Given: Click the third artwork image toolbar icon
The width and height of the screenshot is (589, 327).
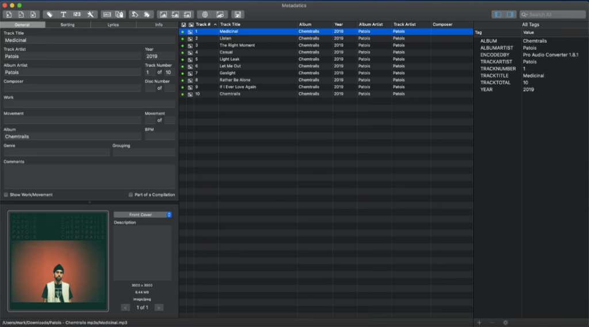Looking at the screenshot, I should 187,14.
